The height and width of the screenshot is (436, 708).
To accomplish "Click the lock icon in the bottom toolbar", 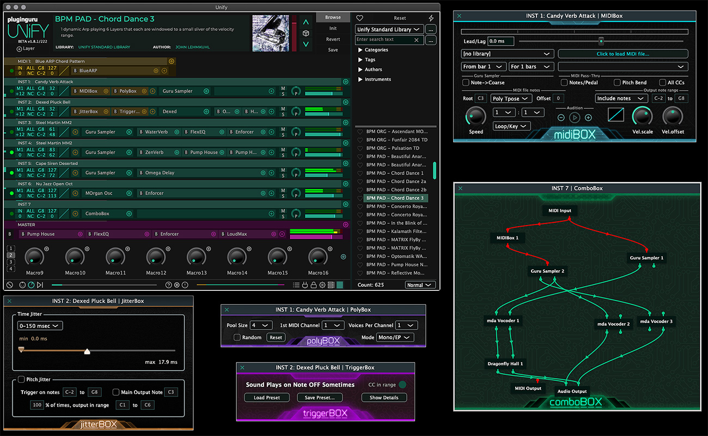I will point(313,284).
